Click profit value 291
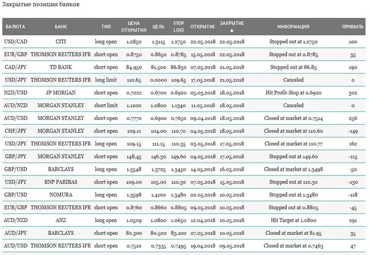This screenshot has width=369, height=255. pos(353,220)
